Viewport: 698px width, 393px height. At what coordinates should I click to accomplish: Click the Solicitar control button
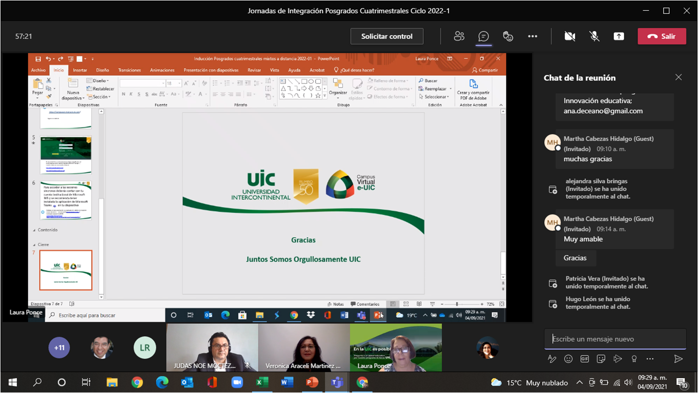pyautogui.click(x=387, y=36)
